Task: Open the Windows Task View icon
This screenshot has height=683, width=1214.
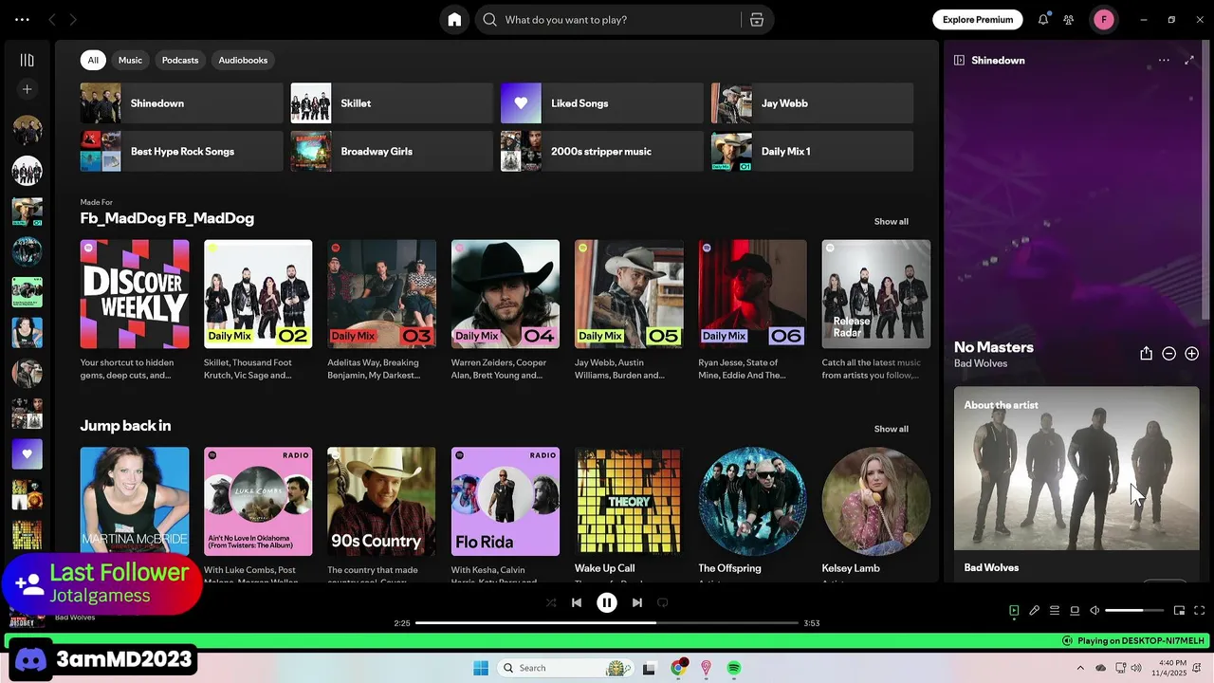Action: 650,668
